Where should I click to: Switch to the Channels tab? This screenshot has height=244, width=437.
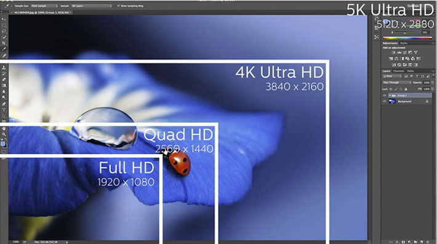click(399, 71)
